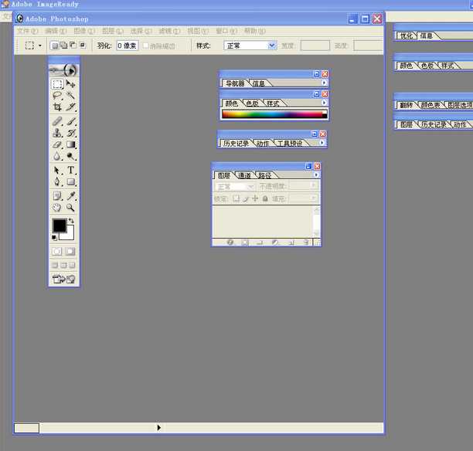Switch to the 动作 actions tab in Photoshop
473x451 pixels.
263,144
